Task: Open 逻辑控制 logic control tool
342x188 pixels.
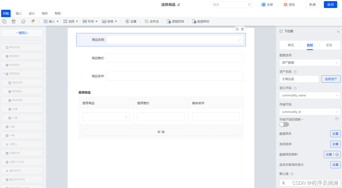Action: click(x=175, y=21)
